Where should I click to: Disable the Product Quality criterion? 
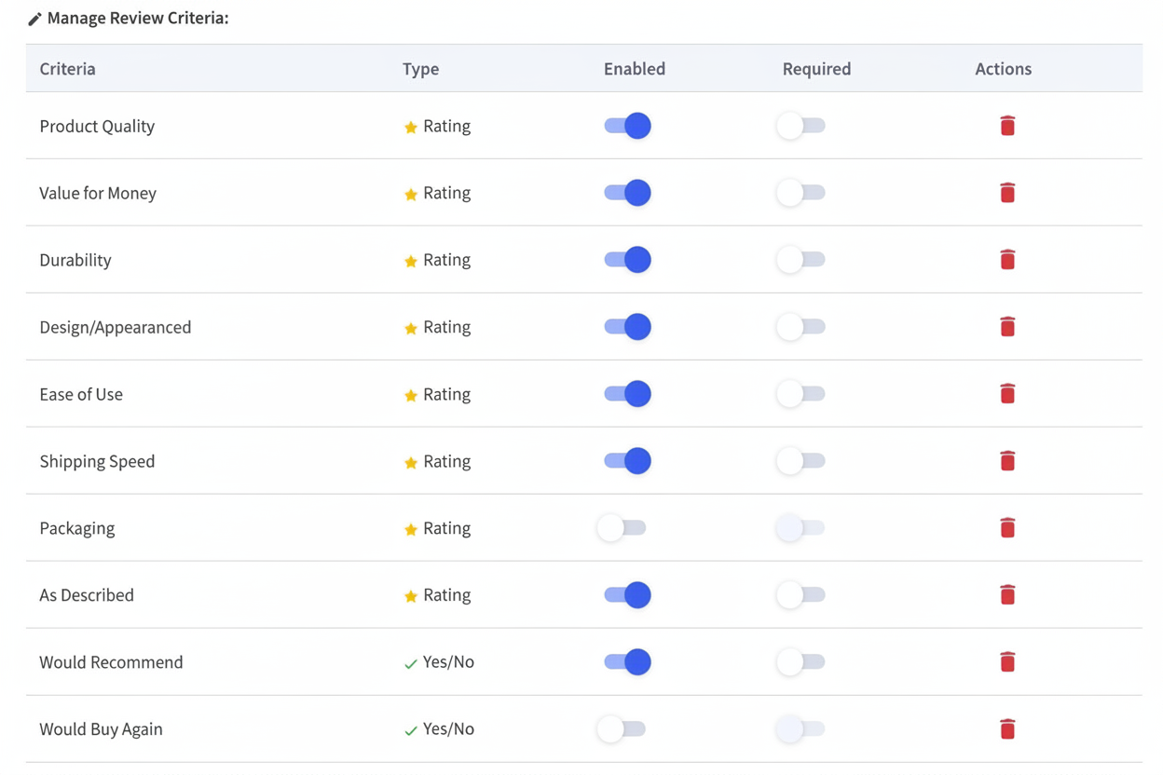pos(626,126)
